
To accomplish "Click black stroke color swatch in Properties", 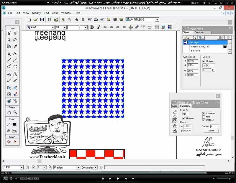I will pos(225,47).
